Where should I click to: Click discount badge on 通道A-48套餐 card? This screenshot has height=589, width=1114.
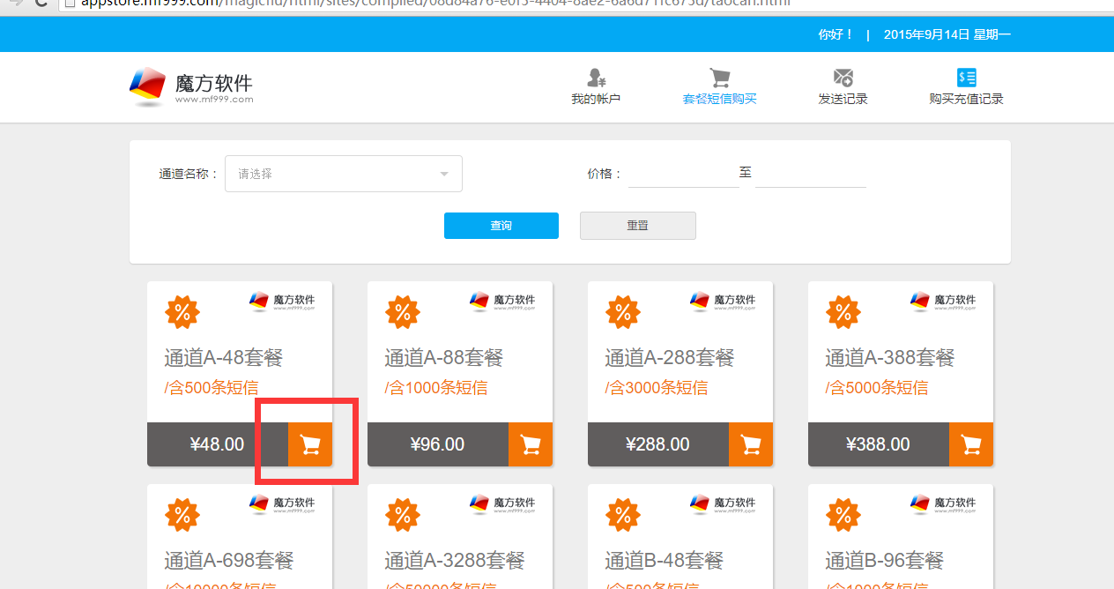point(182,311)
